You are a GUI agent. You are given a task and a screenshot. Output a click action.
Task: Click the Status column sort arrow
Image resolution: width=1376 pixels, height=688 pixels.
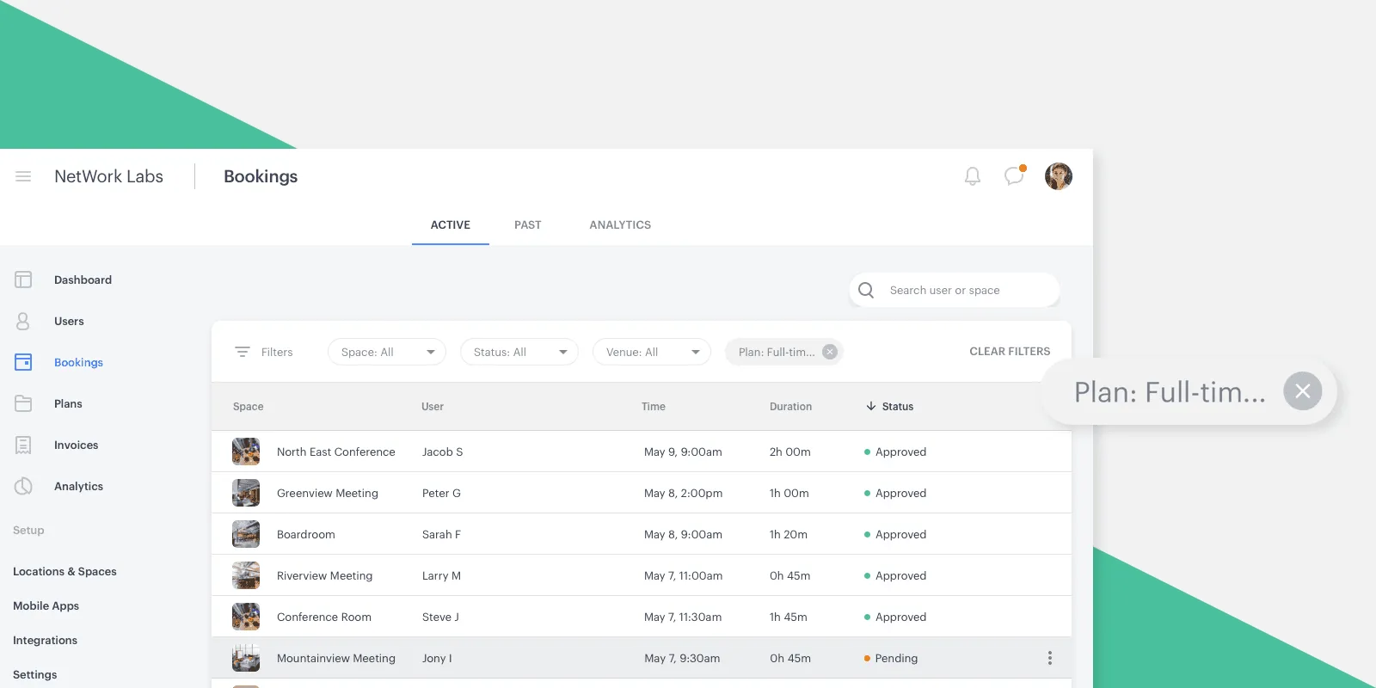(871, 406)
